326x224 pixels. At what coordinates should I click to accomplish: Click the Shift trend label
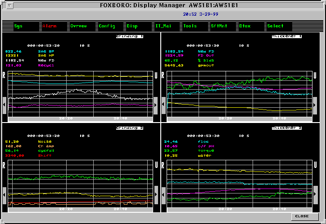click(45, 156)
